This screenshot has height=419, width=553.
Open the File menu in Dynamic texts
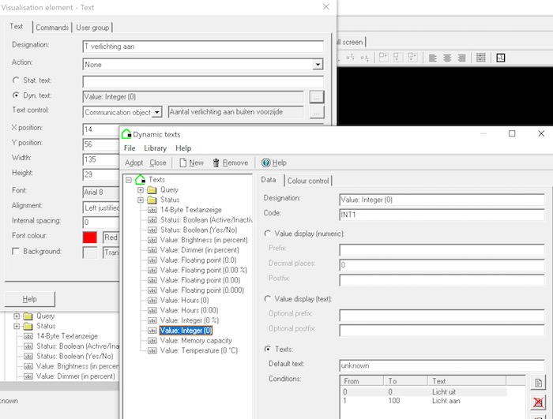(x=130, y=148)
